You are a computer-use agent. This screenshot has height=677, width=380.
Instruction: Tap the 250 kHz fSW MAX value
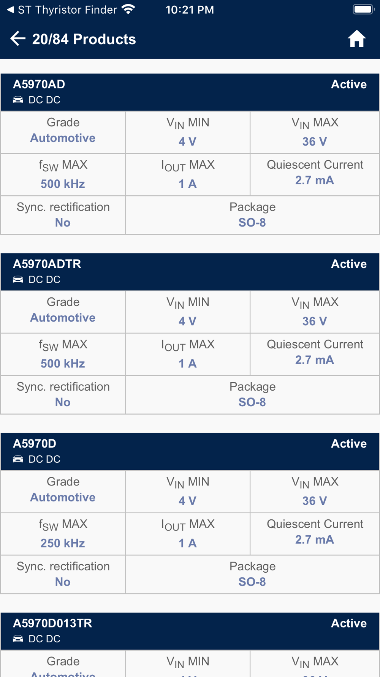[x=63, y=543]
